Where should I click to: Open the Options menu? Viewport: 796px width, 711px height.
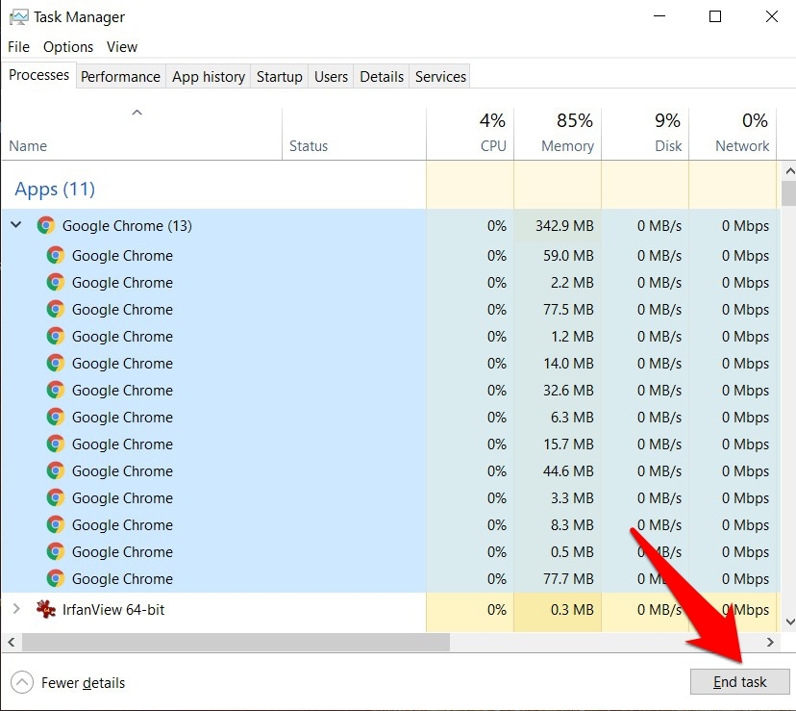tap(68, 46)
